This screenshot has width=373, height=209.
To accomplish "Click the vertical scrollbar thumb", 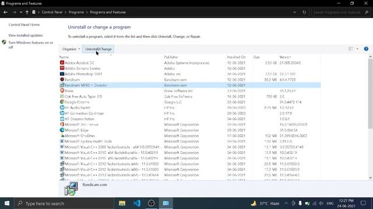I will [x=371, y=94].
